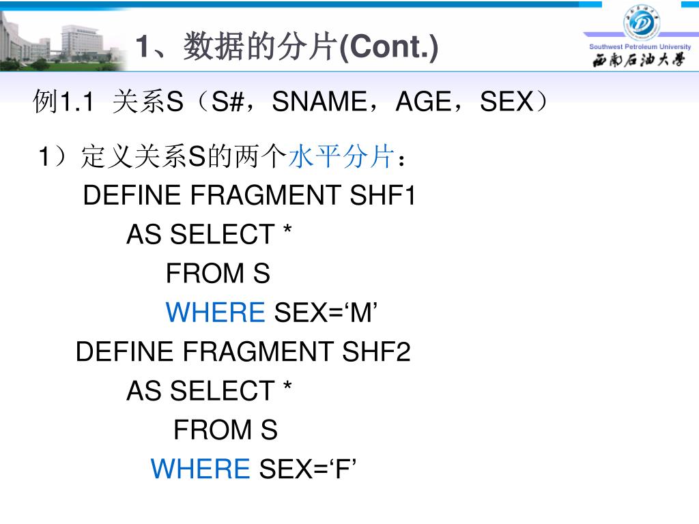The image size is (699, 524).
Task: Click the blue text '水平分片'
Action: click(341, 156)
